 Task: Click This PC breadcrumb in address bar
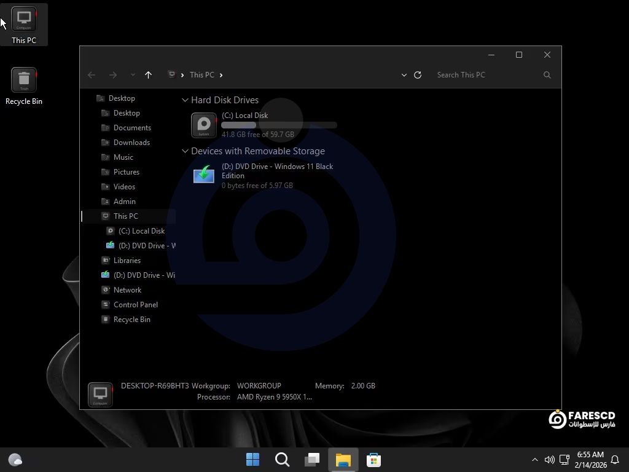[201, 75]
